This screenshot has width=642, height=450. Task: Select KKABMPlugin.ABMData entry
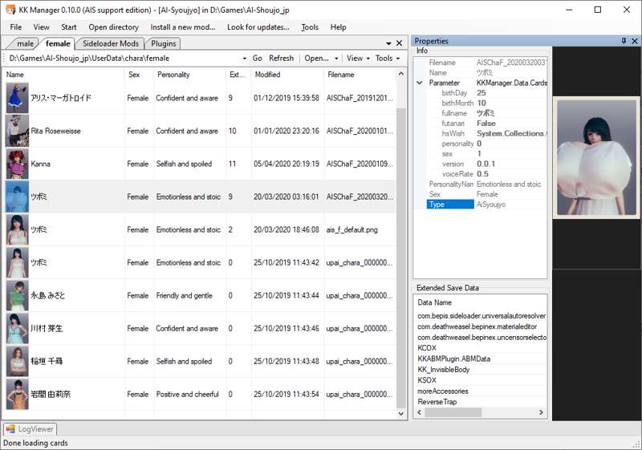[x=453, y=359]
